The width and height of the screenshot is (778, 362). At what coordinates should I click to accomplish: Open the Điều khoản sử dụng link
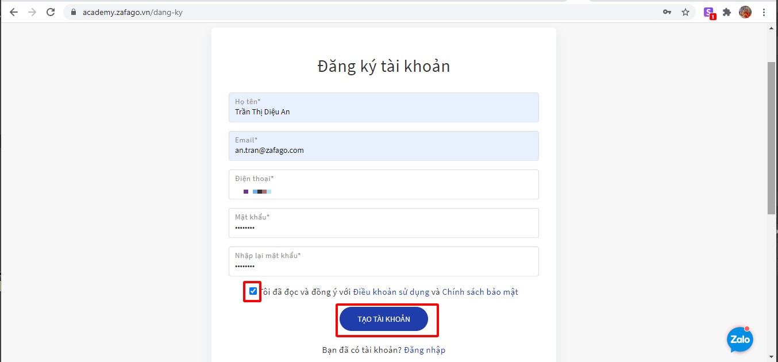click(391, 292)
